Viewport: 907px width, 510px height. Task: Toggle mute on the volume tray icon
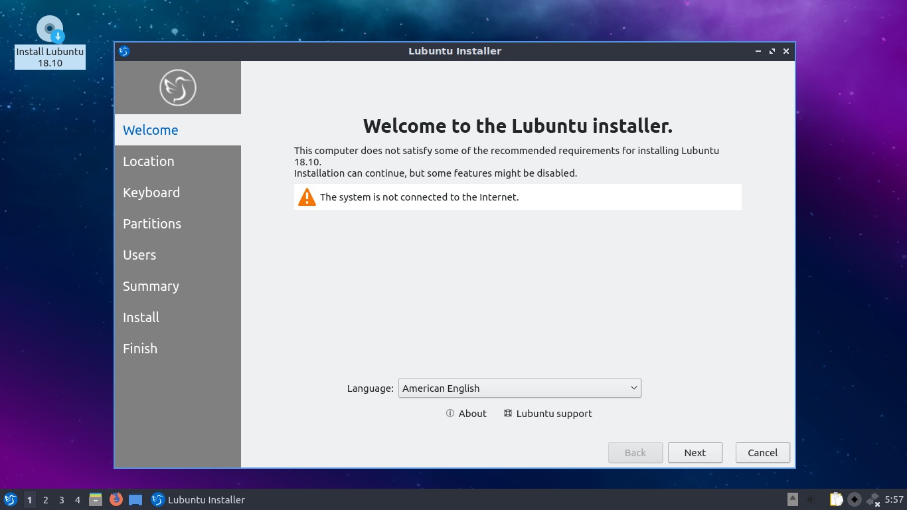tap(811, 499)
